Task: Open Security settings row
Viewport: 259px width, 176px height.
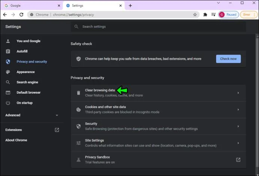Action: click(158, 126)
